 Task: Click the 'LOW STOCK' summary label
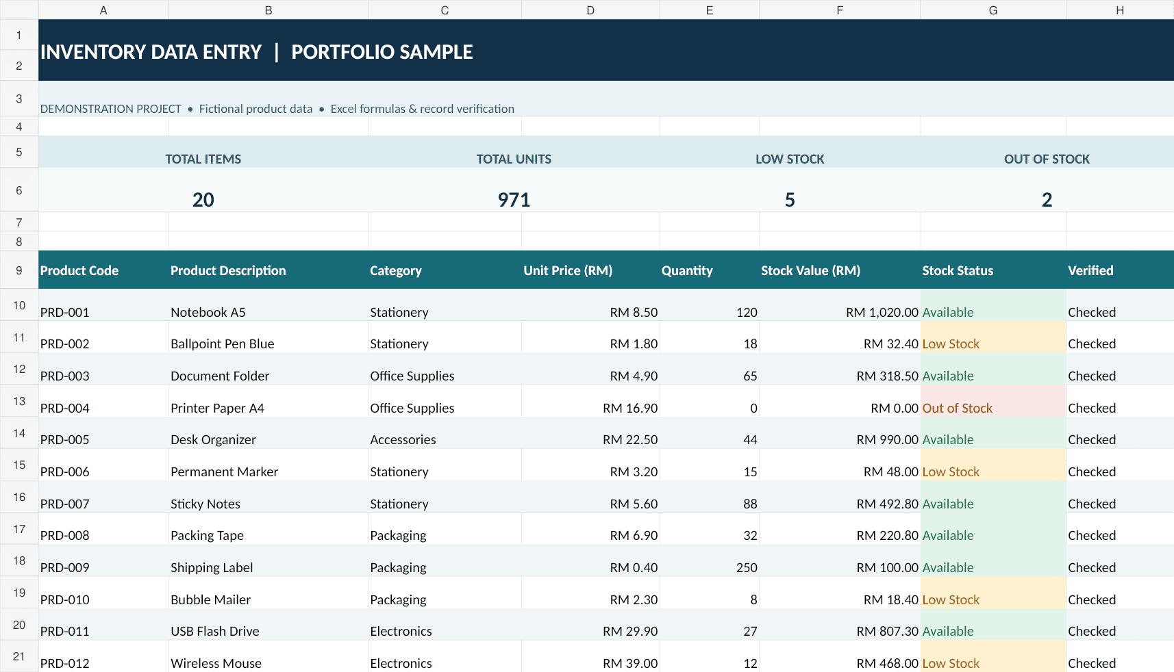pos(790,159)
